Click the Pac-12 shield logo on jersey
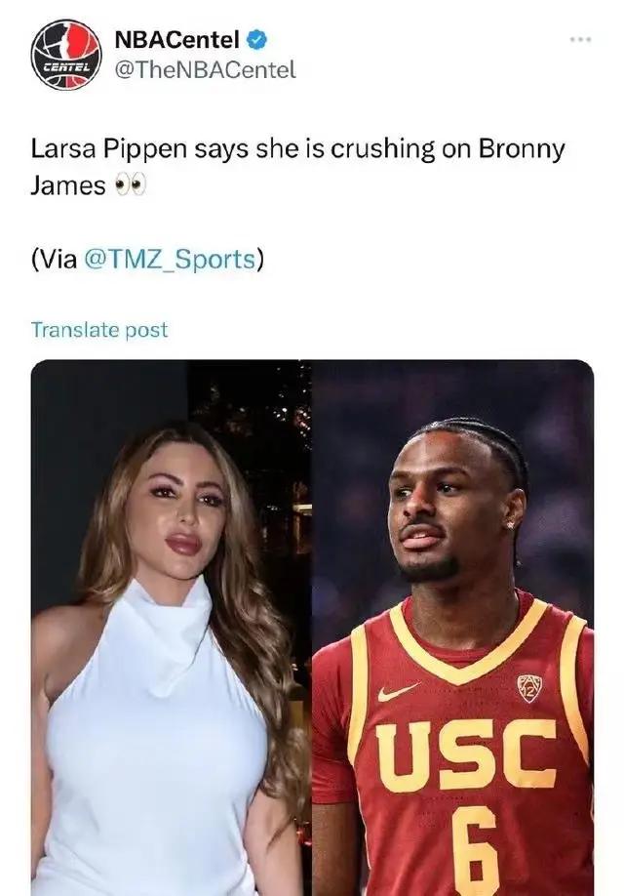Image resolution: width=624 pixels, height=896 pixels. point(529,688)
